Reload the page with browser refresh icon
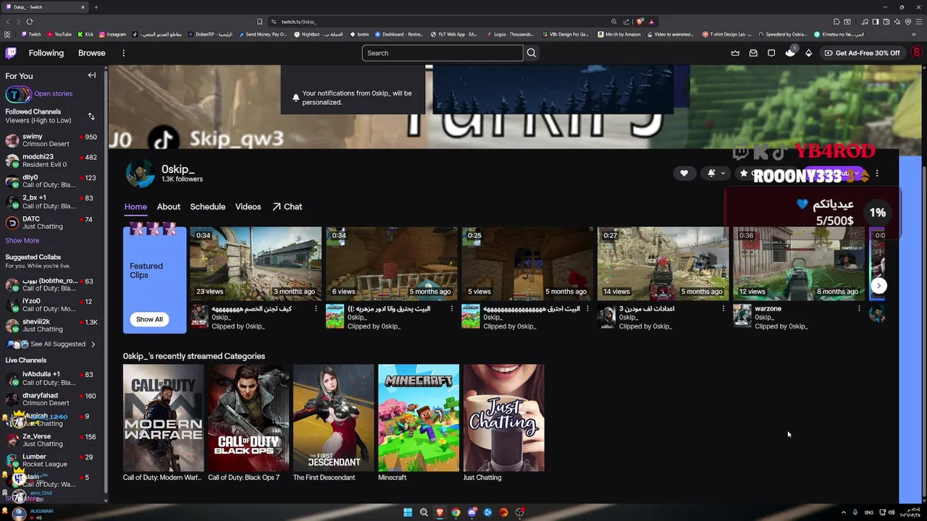The width and height of the screenshot is (927, 521). tap(30, 22)
